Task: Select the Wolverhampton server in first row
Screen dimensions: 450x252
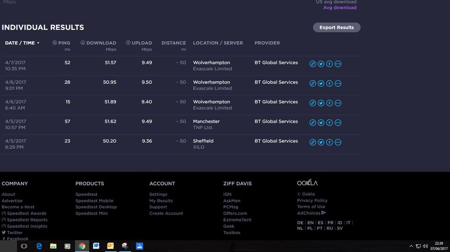Action: click(211, 63)
